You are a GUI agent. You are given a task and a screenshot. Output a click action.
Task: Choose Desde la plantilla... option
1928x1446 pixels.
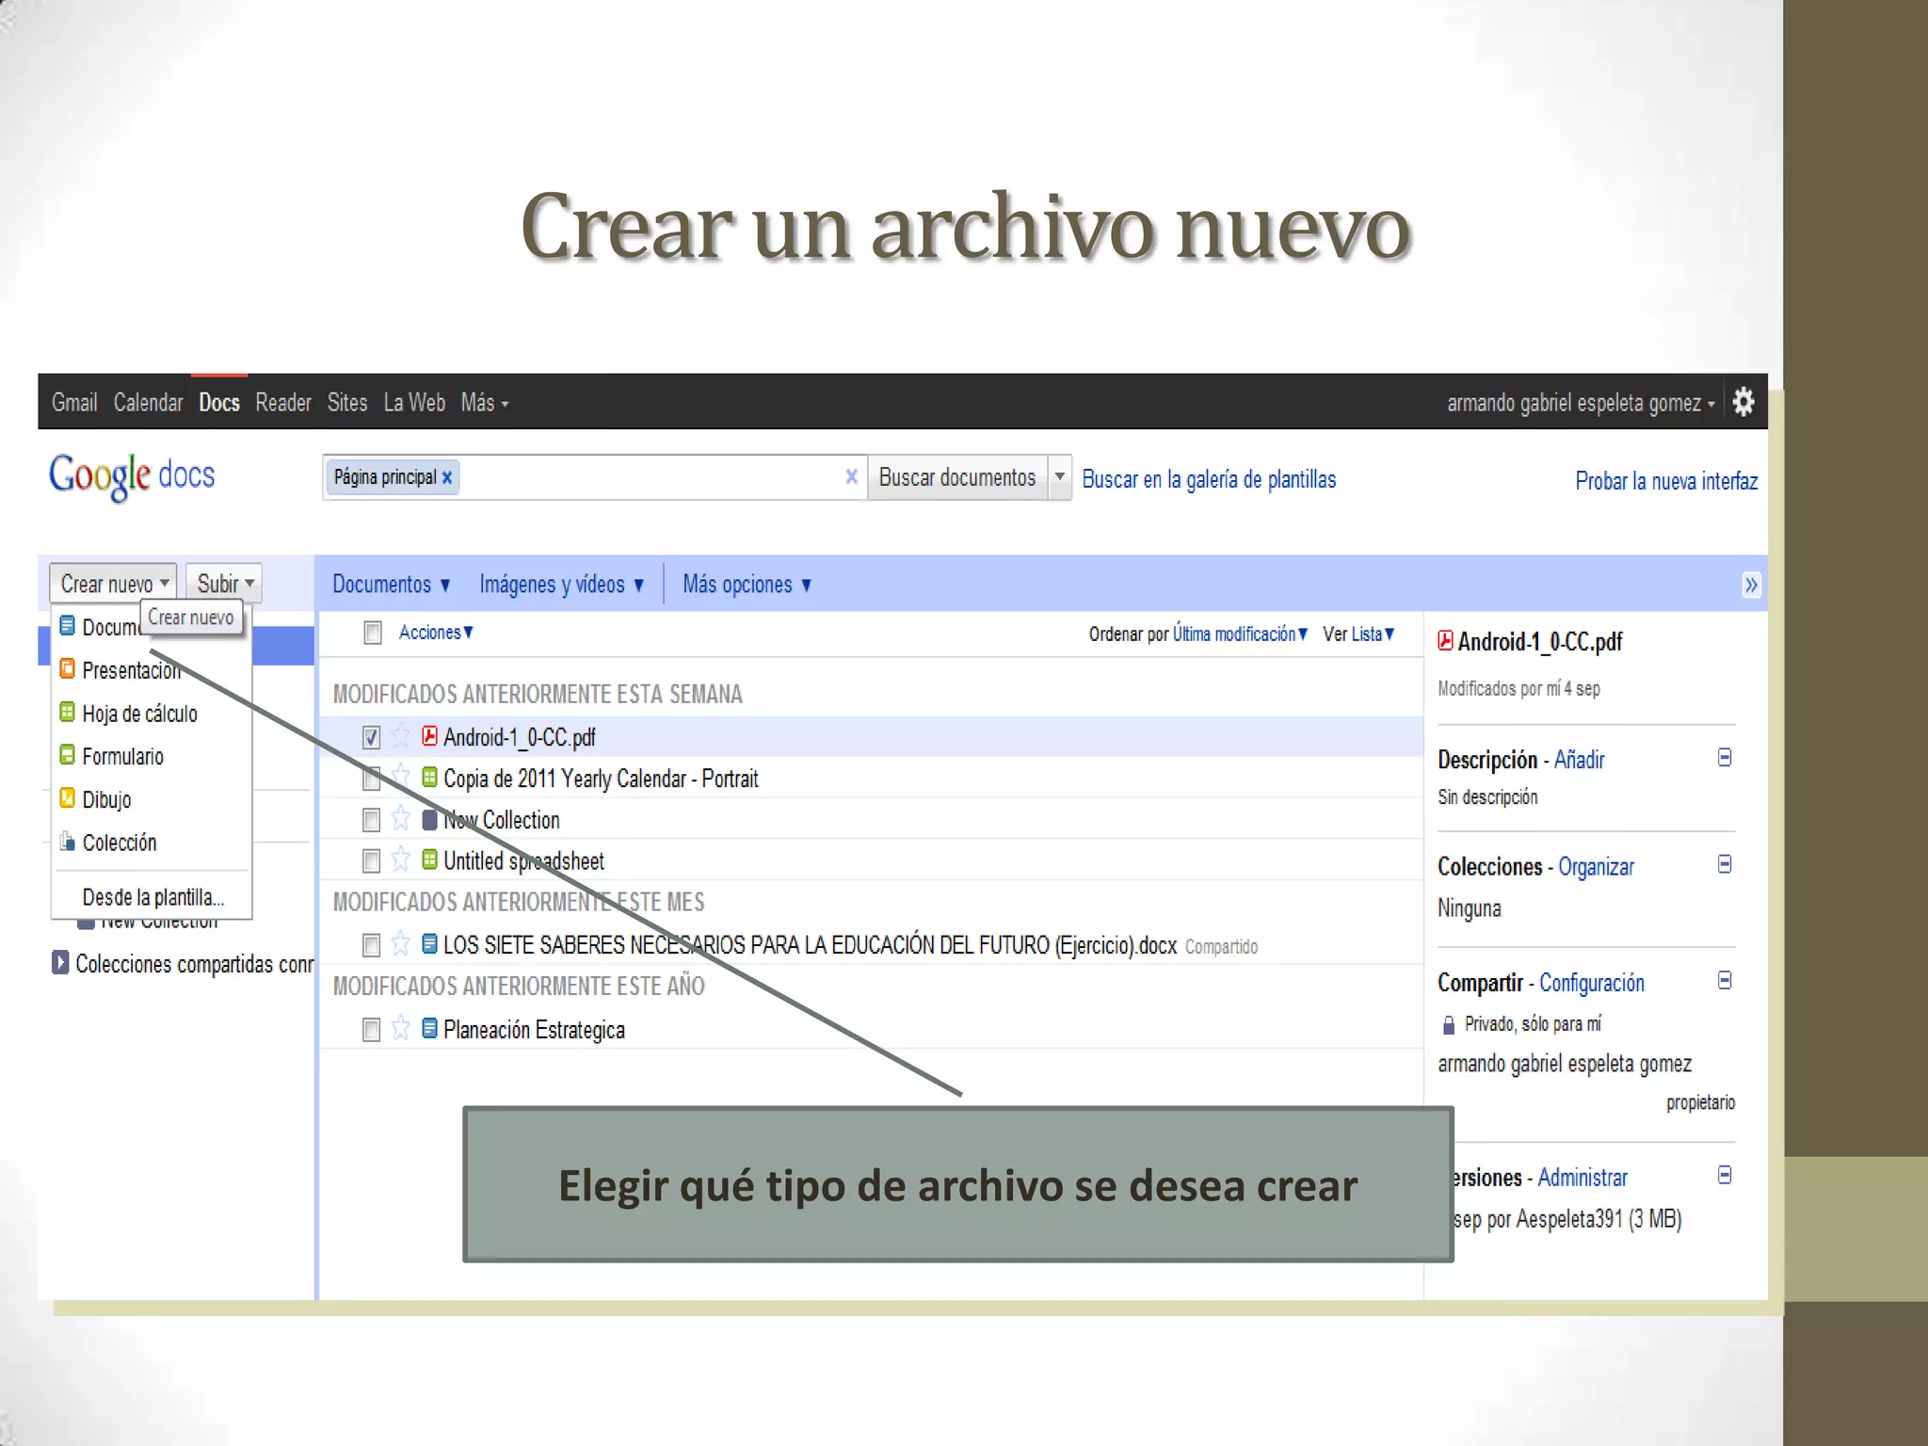153,897
